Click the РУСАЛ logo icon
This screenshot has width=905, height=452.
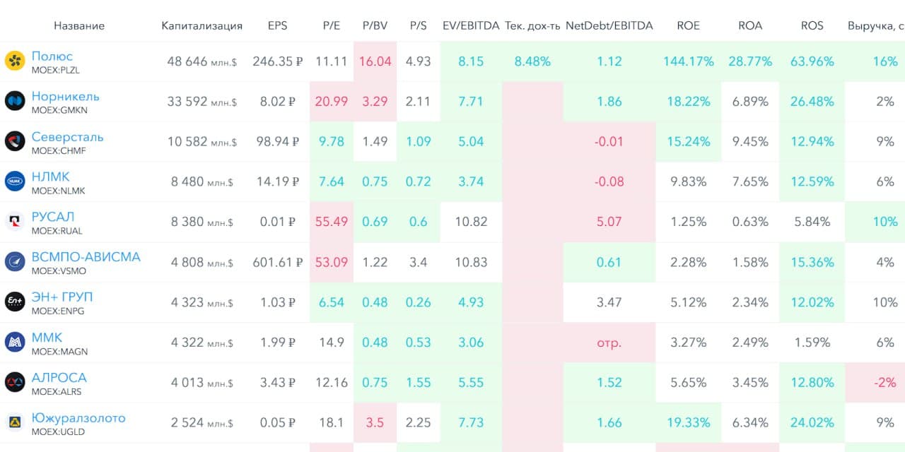pos(15,222)
